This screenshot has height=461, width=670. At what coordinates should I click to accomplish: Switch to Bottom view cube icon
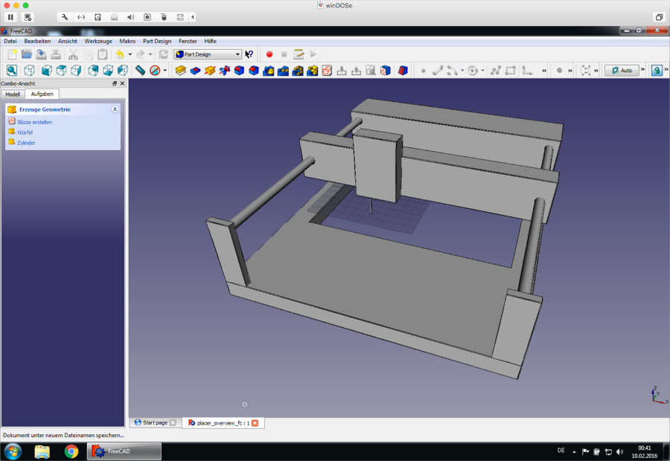(108, 71)
